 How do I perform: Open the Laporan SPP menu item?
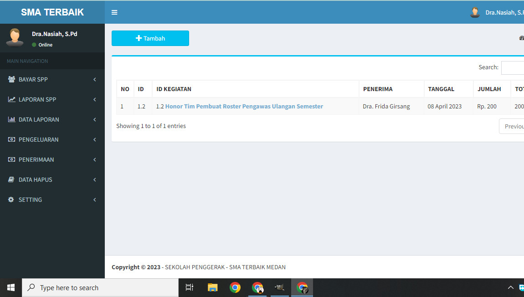37,99
